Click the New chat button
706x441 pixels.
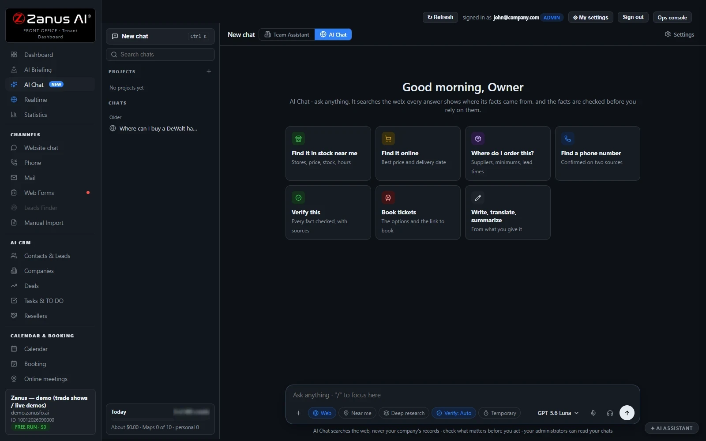160,36
